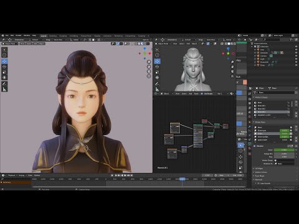Open the Playback menu in the timeline
Image resolution: width=299 pixels, height=224 pixels.
12,175
